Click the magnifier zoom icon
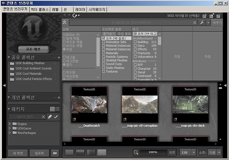The height and width of the screenshot is (160, 229). [x=136, y=152]
